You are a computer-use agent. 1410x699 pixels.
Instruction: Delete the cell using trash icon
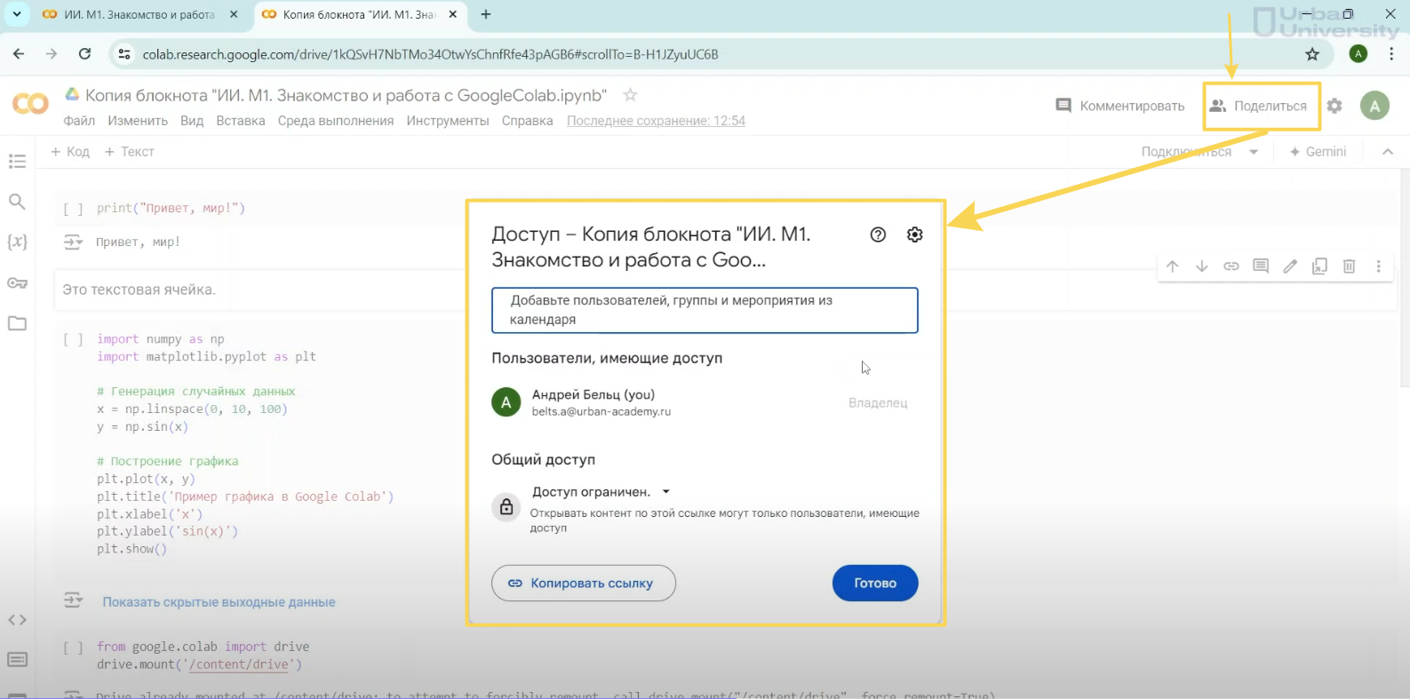click(1349, 266)
